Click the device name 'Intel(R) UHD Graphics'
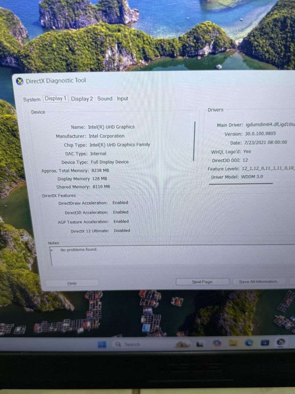The image size is (295, 394). click(x=111, y=127)
